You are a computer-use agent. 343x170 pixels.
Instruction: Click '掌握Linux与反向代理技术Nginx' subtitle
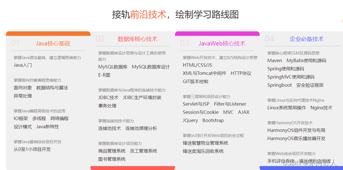pos(296,100)
